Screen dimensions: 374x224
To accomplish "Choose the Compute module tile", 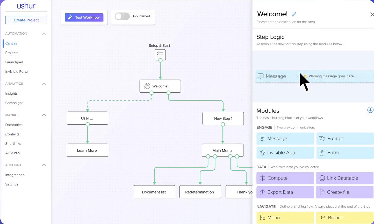I will [285, 178].
